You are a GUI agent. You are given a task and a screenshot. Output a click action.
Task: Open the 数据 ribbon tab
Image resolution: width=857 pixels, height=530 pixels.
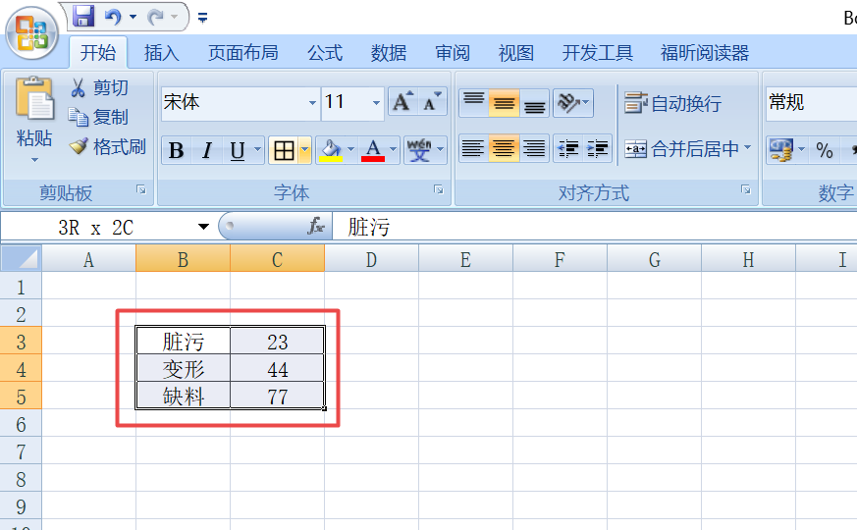tap(389, 53)
